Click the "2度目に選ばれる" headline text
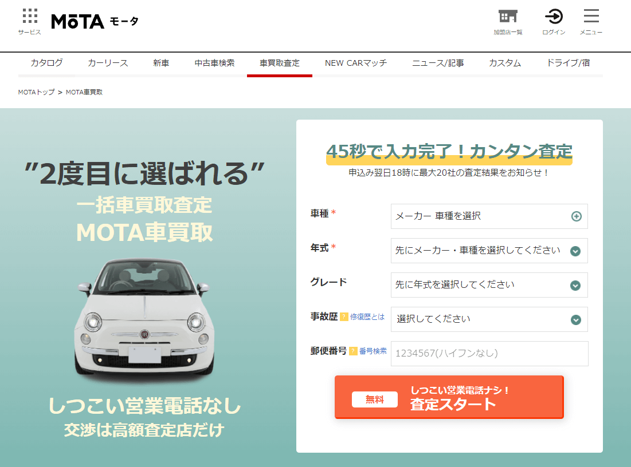The height and width of the screenshot is (467, 631). click(144, 173)
